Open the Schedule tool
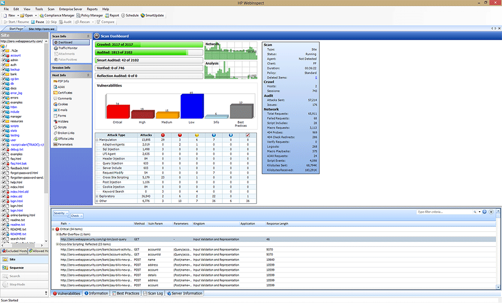This screenshot has width=502, height=303. [x=130, y=16]
